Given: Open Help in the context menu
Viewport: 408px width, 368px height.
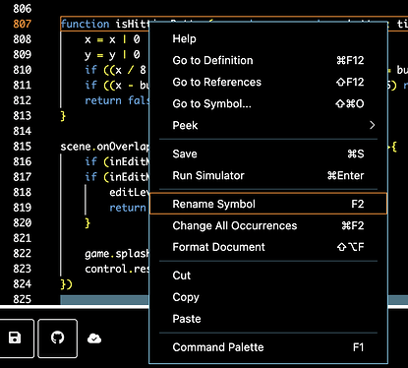Looking at the screenshot, I should [x=268, y=38].
